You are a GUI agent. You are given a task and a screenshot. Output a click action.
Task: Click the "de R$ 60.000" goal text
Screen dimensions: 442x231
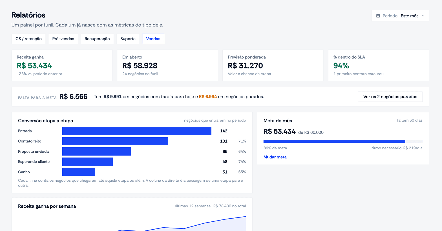coord(311,132)
